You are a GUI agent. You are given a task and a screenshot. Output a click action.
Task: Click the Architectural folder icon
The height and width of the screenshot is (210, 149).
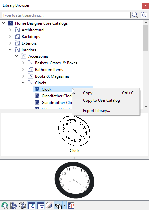pyautogui.click(x=17, y=30)
